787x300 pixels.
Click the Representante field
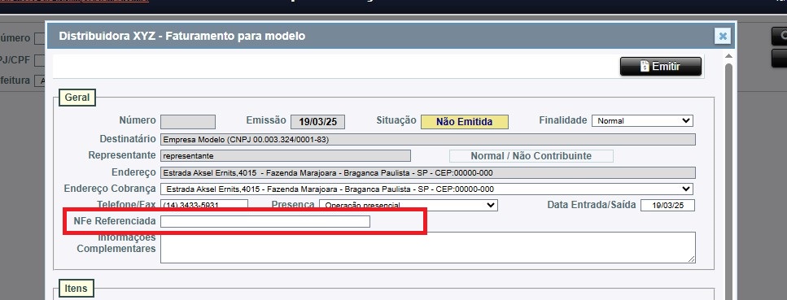point(286,155)
